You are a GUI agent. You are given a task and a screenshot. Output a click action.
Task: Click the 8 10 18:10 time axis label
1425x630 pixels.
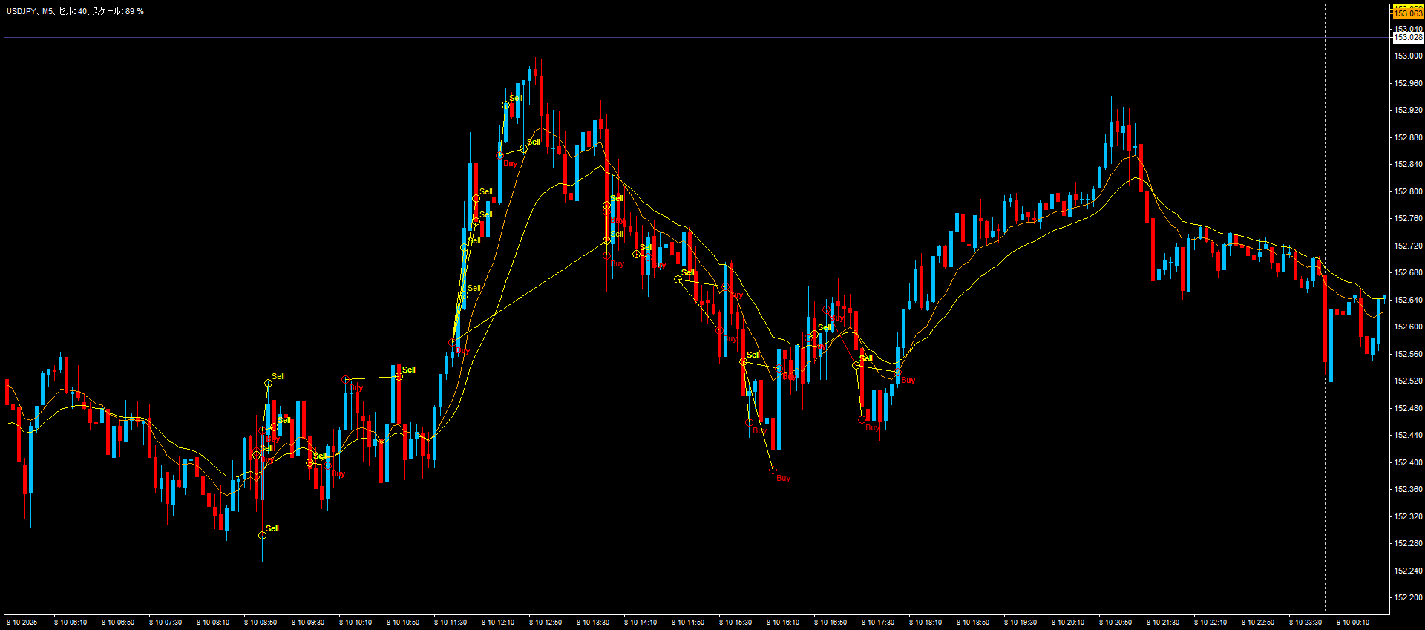point(926,623)
